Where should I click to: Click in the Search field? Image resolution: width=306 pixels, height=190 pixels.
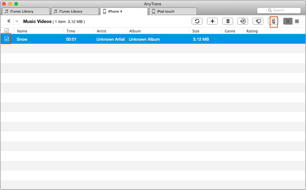[x=279, y=10]
